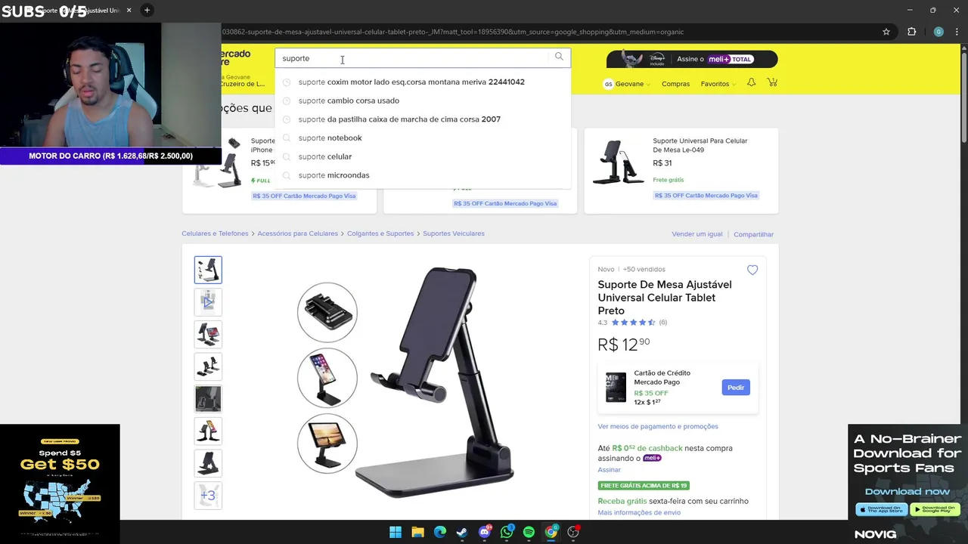Expand the Geovane account dropdown
Viewport: 968px width, 544px height.
[x=632, y=84]
